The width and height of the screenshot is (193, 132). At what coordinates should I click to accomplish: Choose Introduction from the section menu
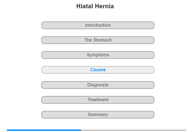98,25
